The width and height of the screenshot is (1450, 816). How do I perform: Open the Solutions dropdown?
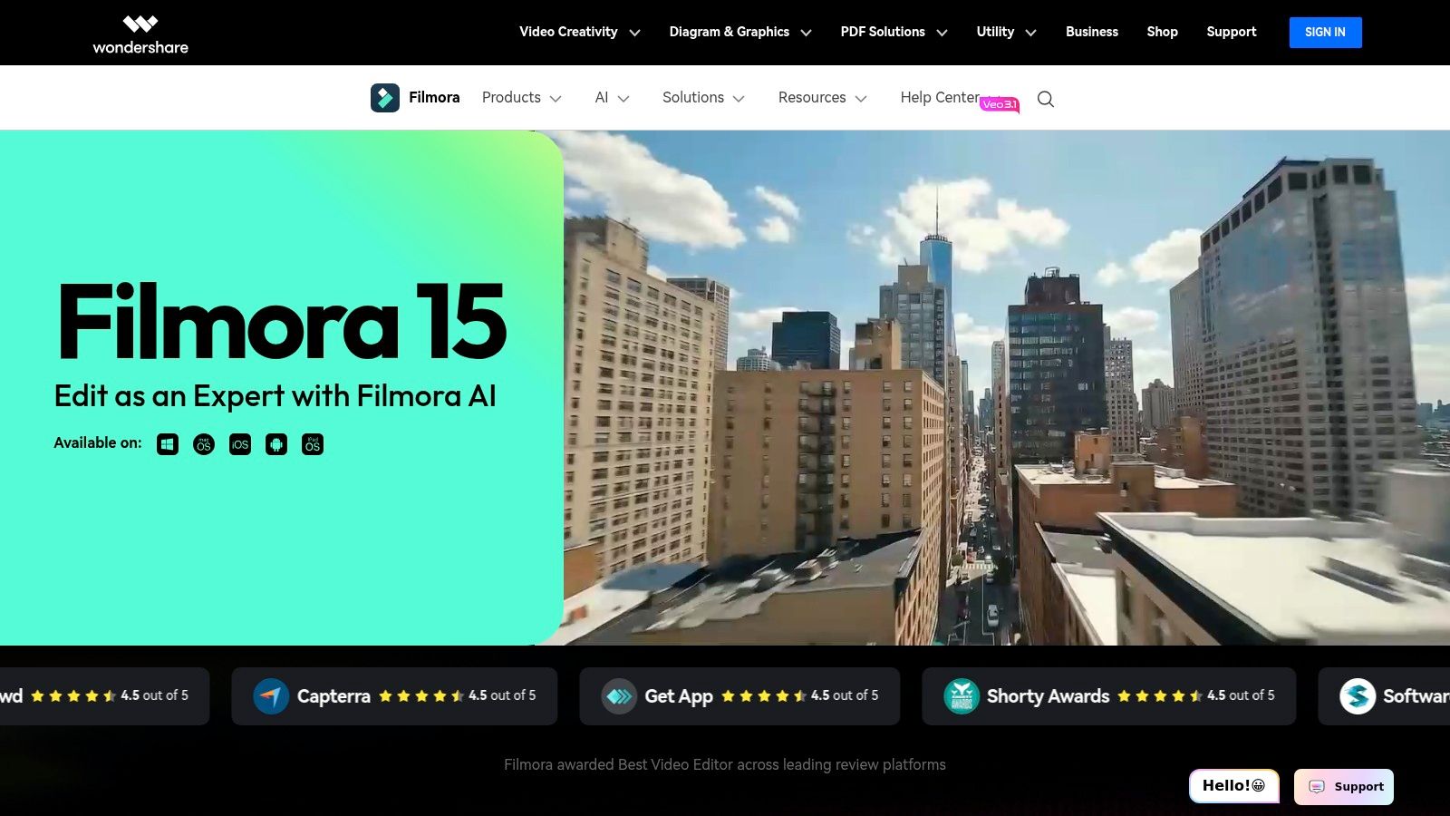[692, 97]
